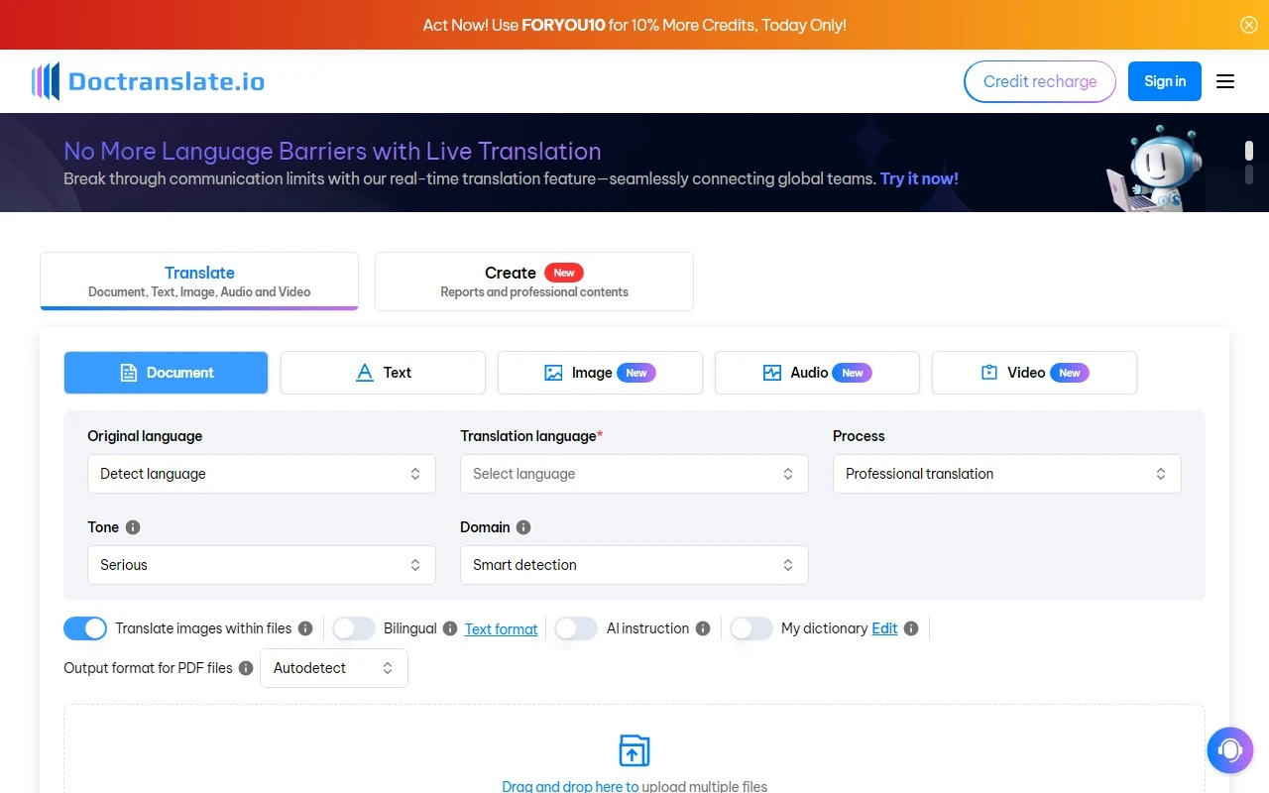Switch to the Translate main tab
1269x793 pixels.
click(199, 282)
